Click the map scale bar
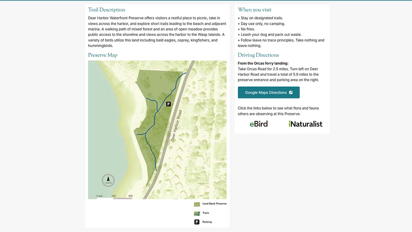This screenshot has width=412, height=232. (114, 198)
